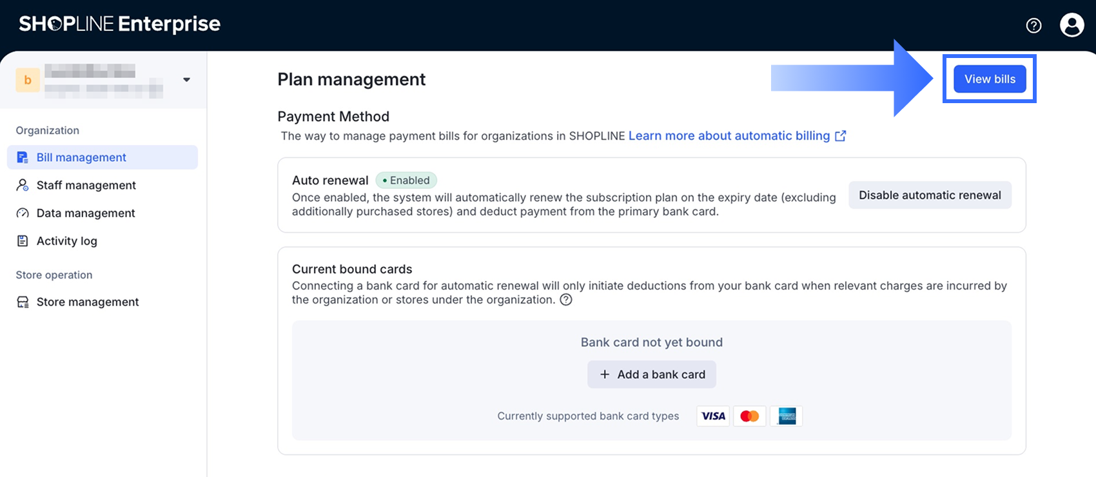This screenshot has width=1096, height=477.
Task: Open the help question mark icon
Action: (x=1033, y=25)
